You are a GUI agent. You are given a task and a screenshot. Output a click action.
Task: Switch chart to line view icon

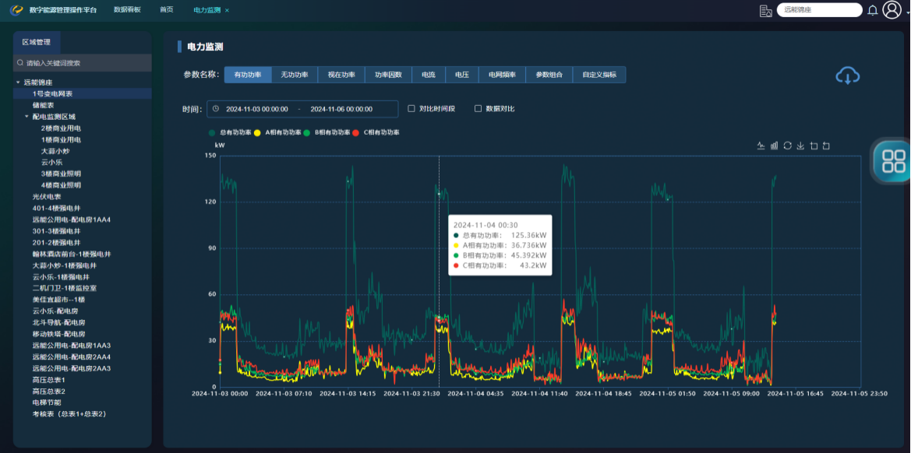click(761, 146)
